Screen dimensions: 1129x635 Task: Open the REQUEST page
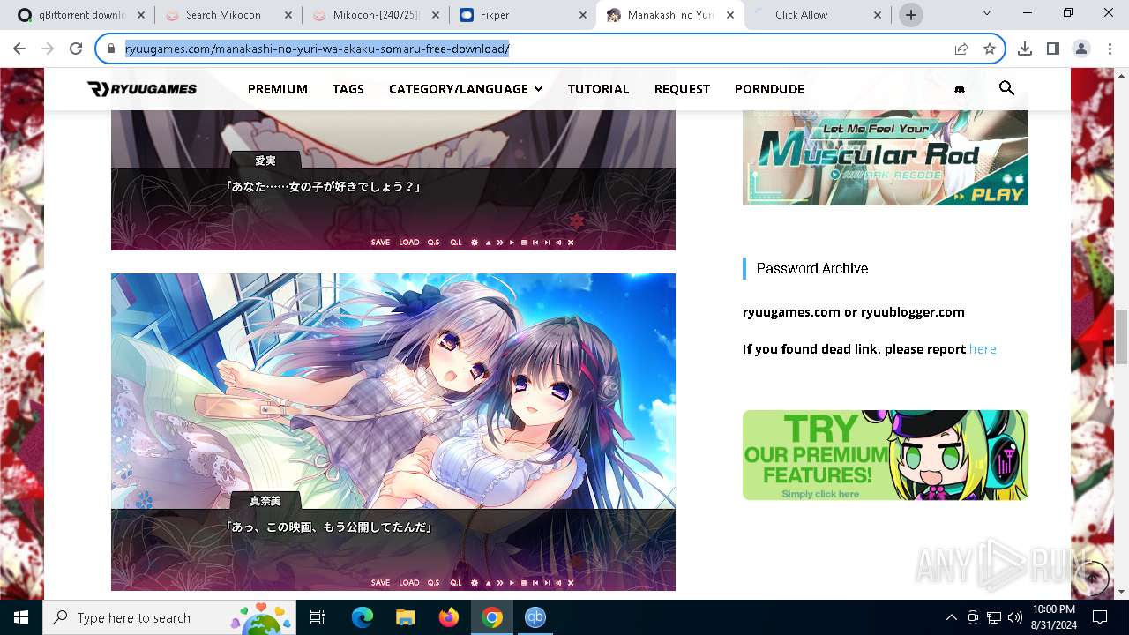point(682,89)
